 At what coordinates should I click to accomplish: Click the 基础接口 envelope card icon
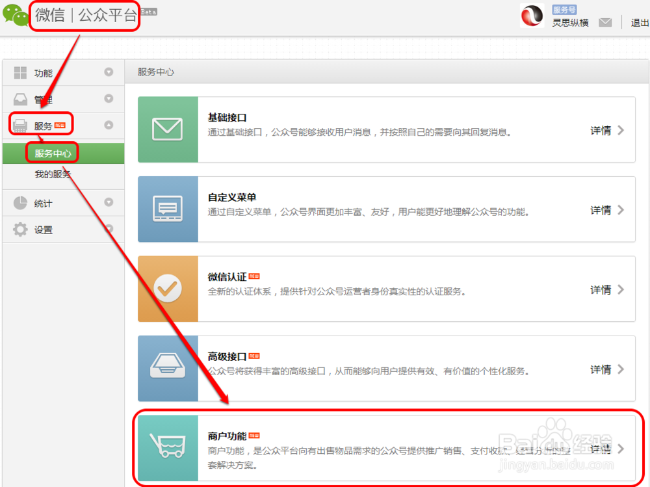[168, 129]
